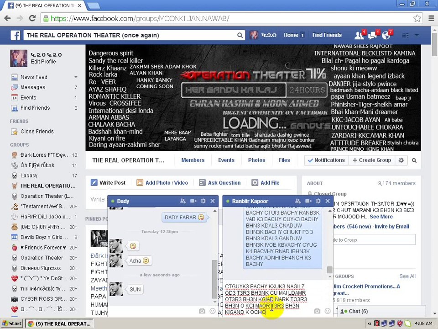Viewport: 438px width, 329px height.
Task: Go to Home in top bar
Action: (291, 35)
